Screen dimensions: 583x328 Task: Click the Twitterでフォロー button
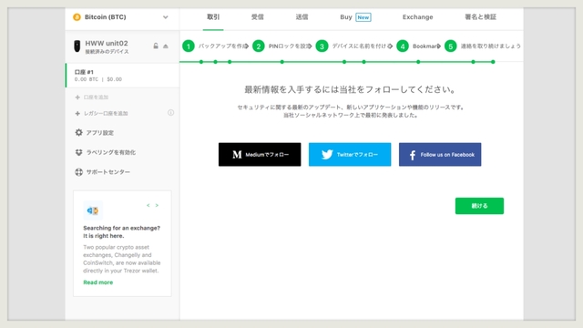pyautogui.click(x=350, y=154)
